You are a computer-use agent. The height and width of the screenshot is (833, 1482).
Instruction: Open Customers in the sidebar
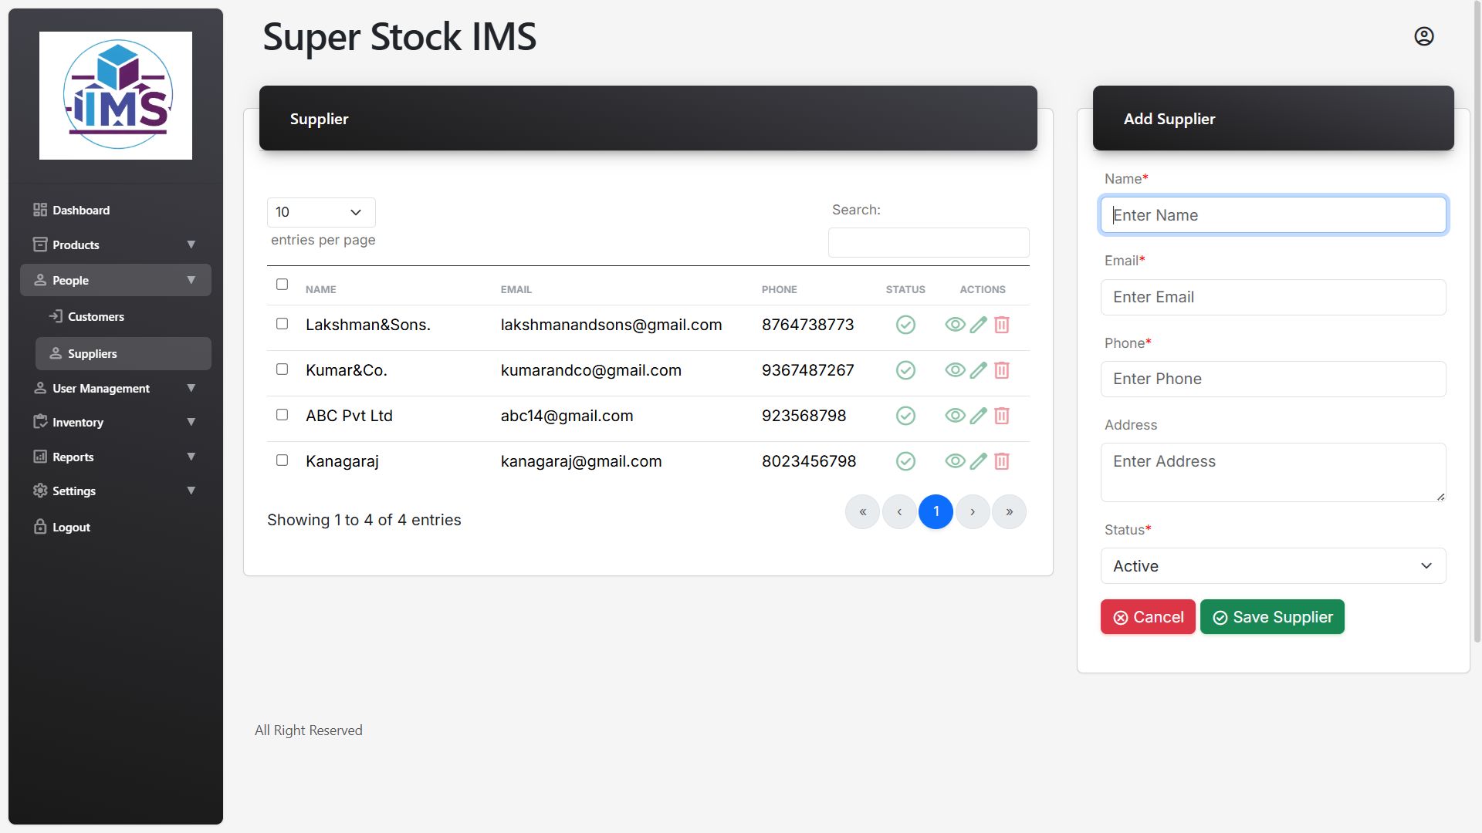coord(96,317)
